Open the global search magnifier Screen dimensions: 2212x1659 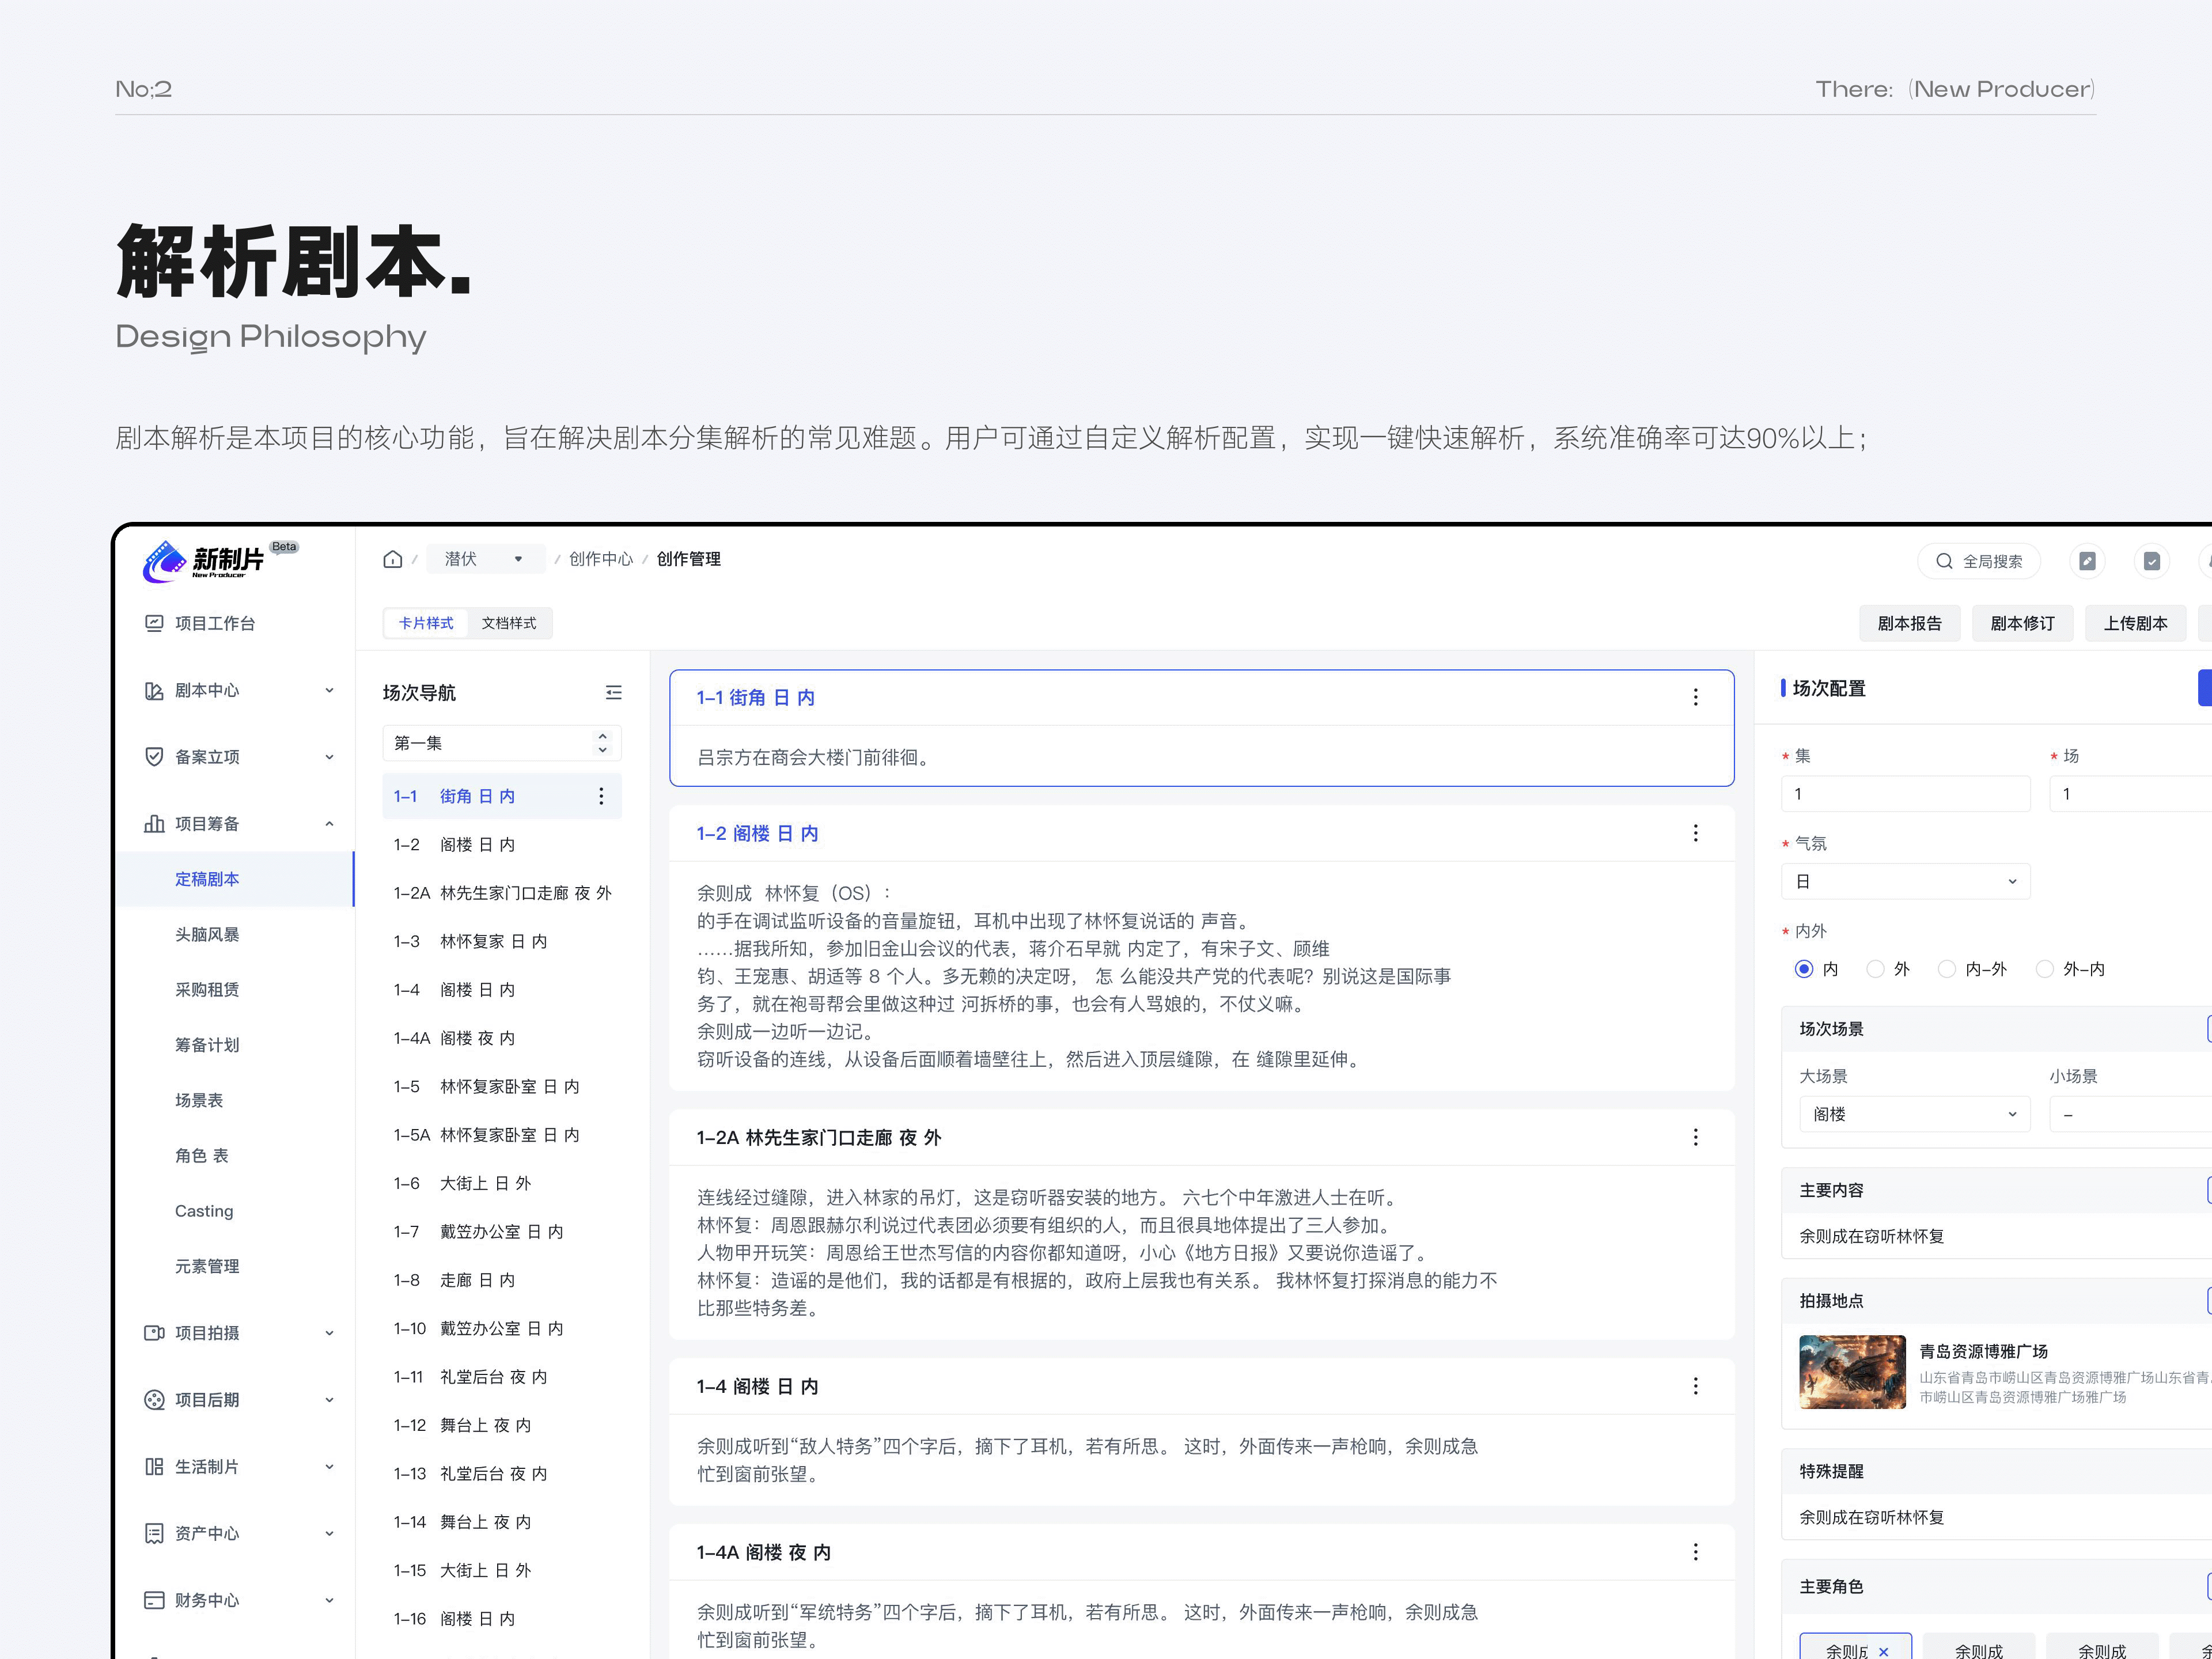tap(1944, 561)
